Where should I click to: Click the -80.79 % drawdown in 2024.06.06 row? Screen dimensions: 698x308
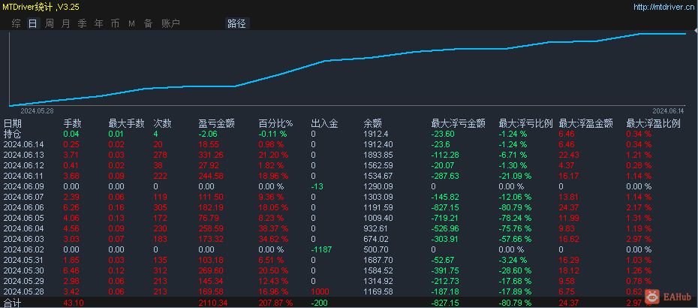tap(515, 207)
